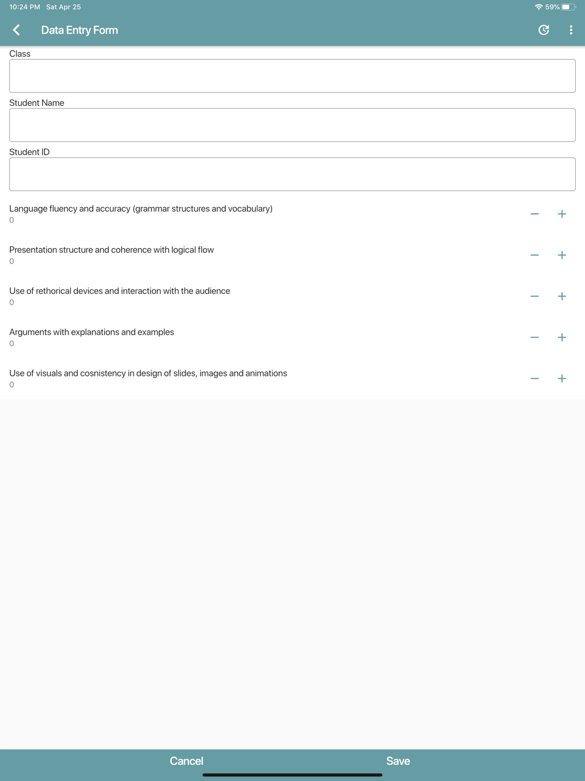The width and height of the screenshot is (585, 781).
Task: Decrease Use of rethorical devices score
Action: (x=534, y=296)
